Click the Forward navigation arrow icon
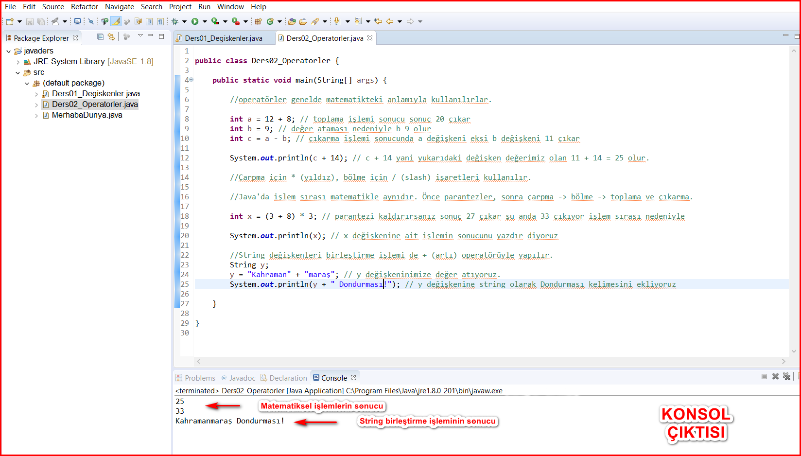 click(410, 21)
